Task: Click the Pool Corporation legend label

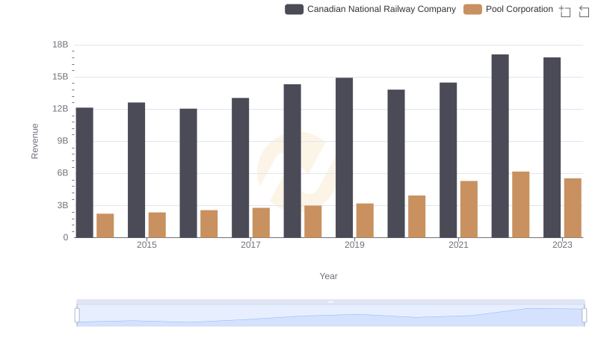Action: pyautogui.click(x=519, y=9)
